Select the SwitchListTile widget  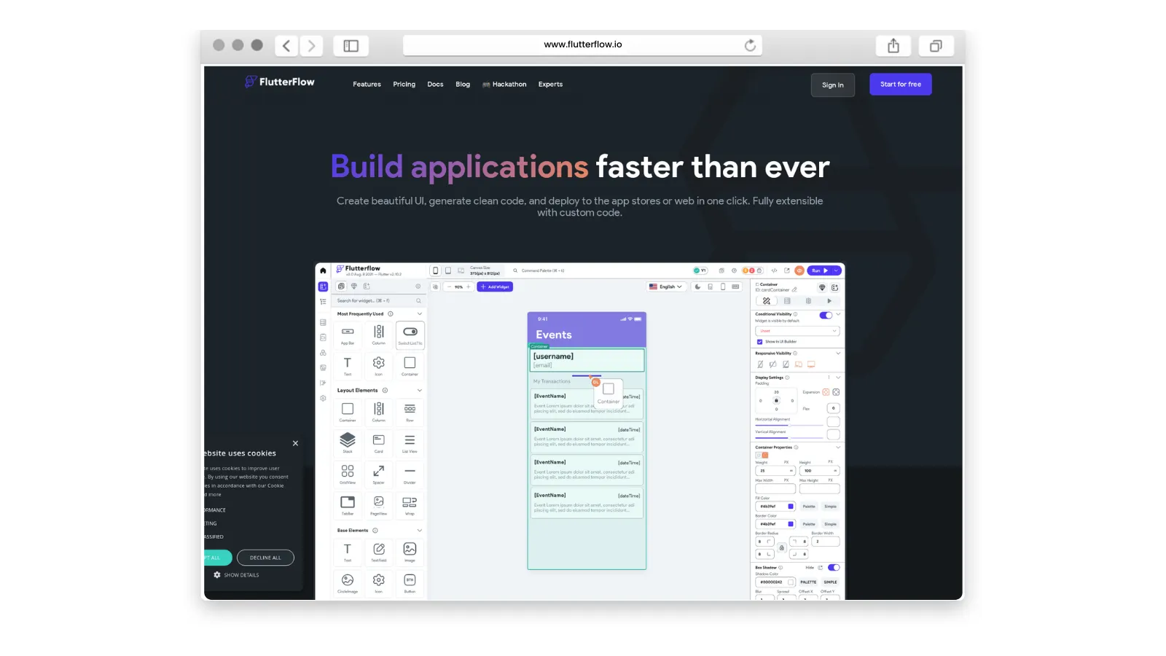click(410, 334)
